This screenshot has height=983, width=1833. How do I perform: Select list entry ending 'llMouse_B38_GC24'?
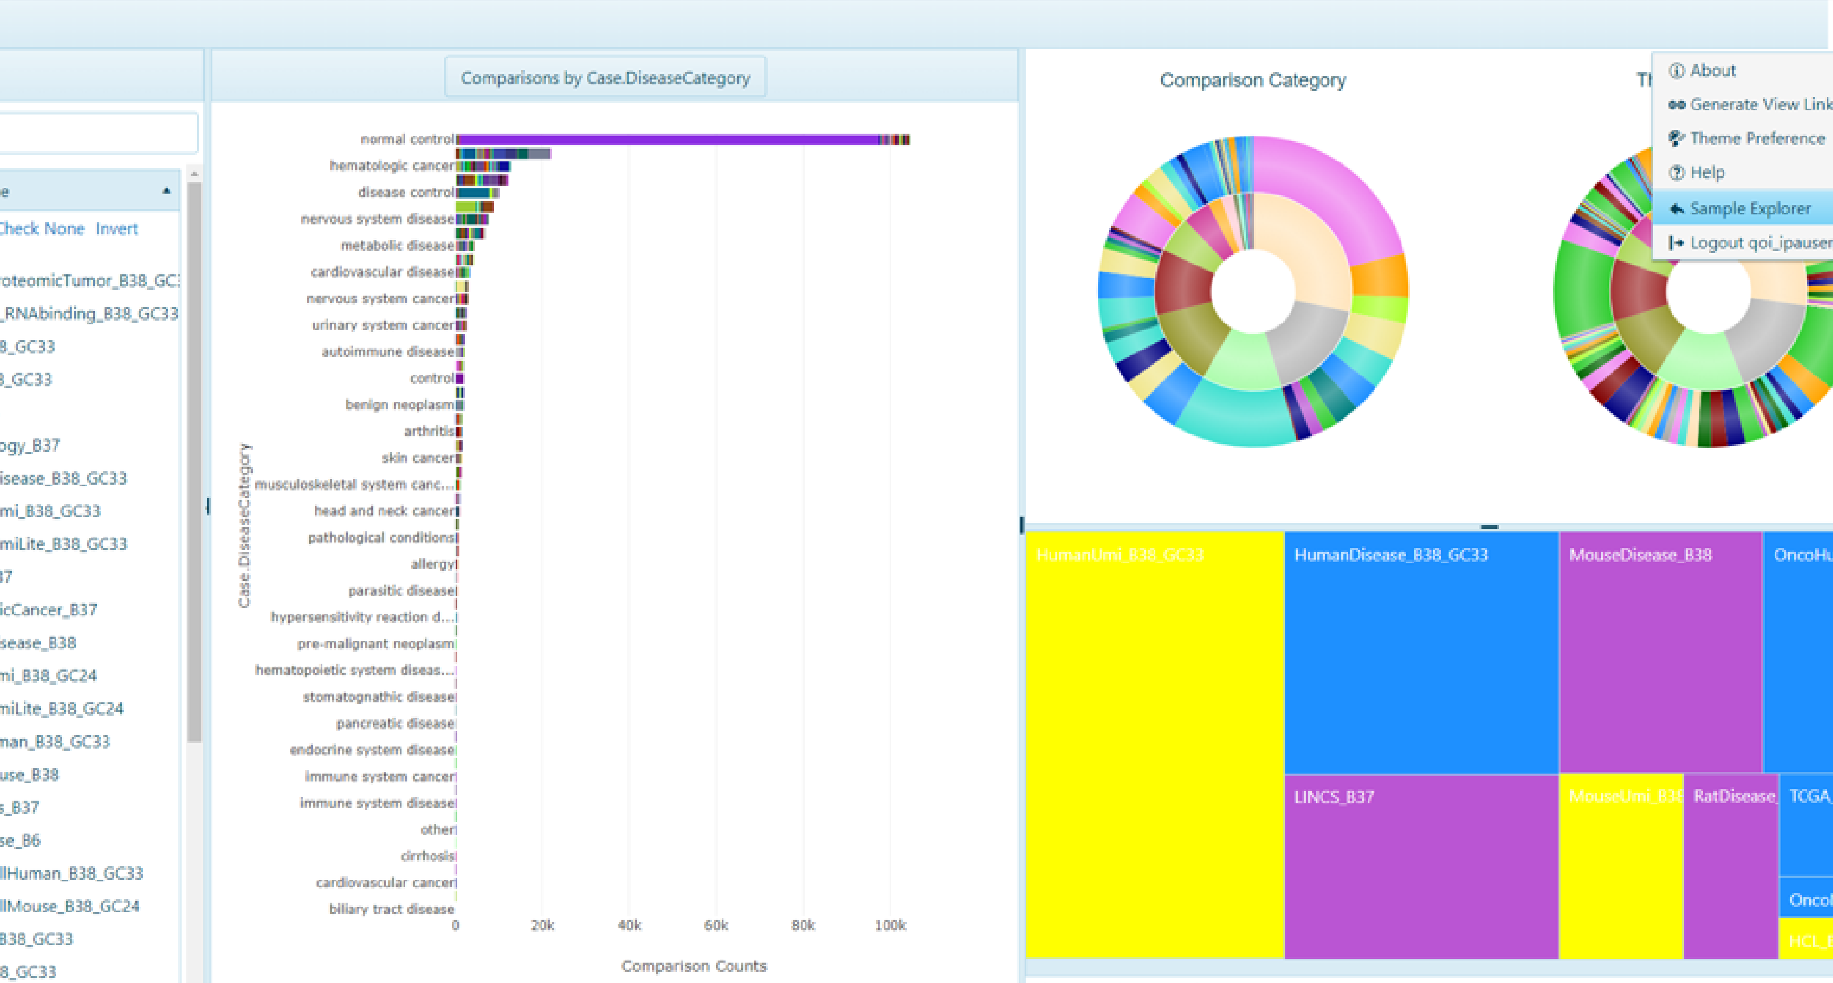point(70,906)
